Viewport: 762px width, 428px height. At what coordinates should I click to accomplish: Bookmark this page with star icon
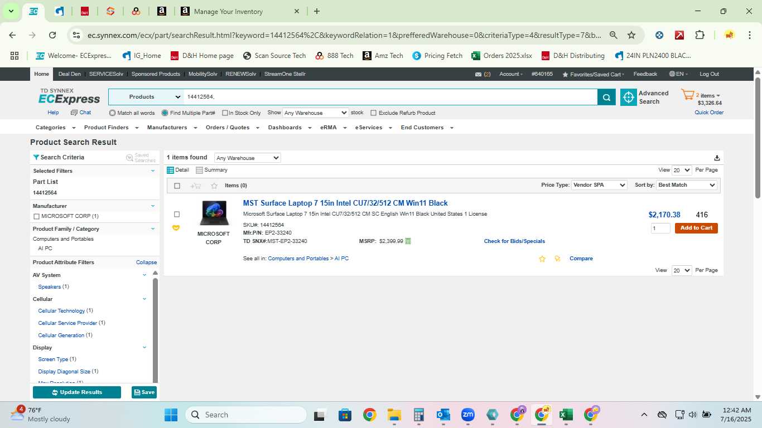[631, 35]
